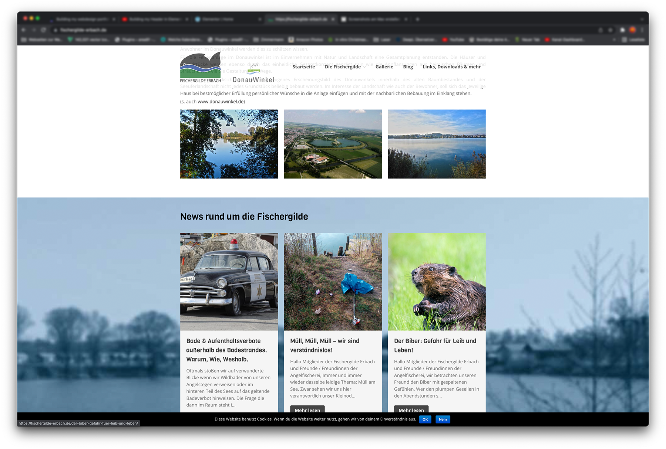Open Links, Downloads & mehr menu
Screen dimensions: 666x449
point(452,67)
